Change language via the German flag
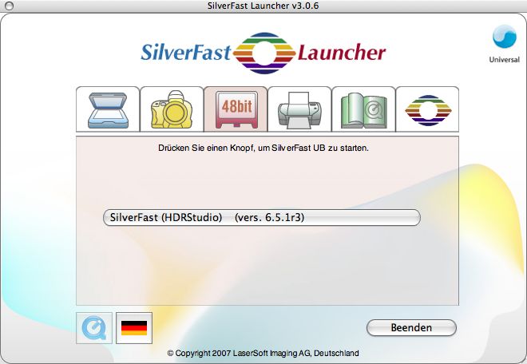 pos(133,328)
